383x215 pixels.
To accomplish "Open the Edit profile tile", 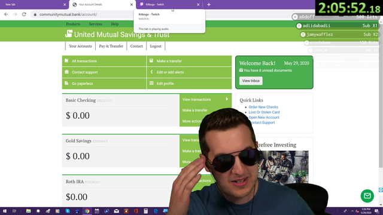I will (189, 84).
